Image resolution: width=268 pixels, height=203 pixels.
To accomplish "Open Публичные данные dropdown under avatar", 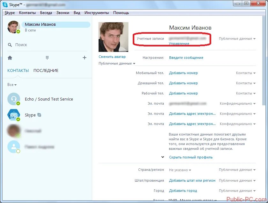I will point(117,63).
